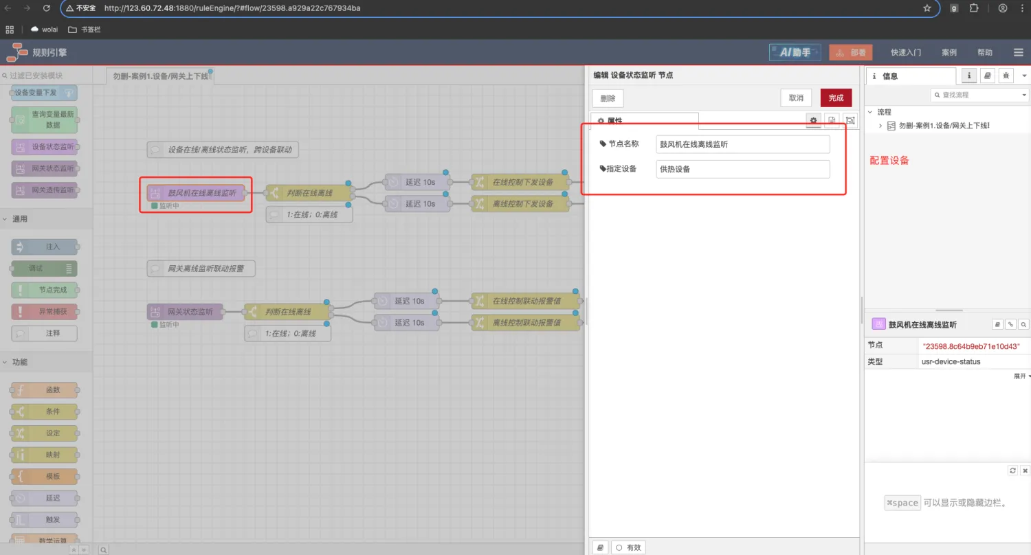Open the hamburger main menu
The width and height of the screenshot is (1031, 555).
point(1019,52)
